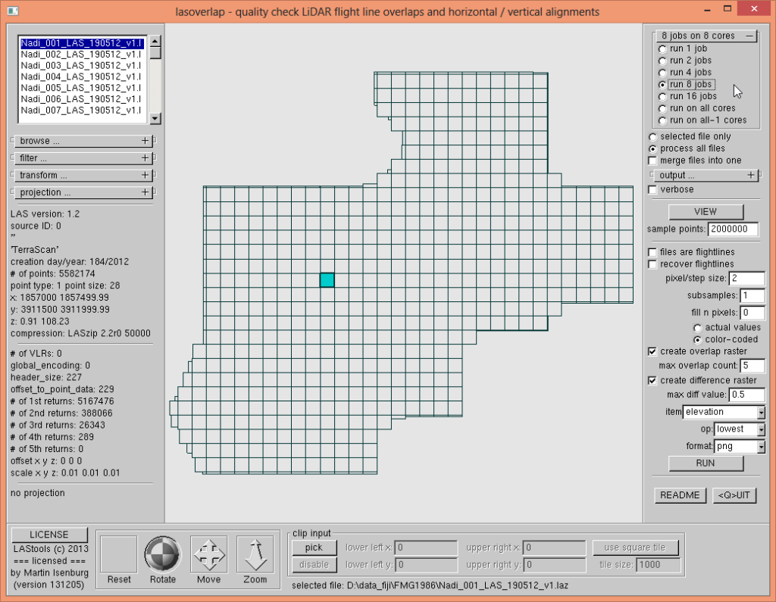This screenshot has width=776, height=602.
Task: Open the README button
Action: pyautogui.click(x=680, y=495)
